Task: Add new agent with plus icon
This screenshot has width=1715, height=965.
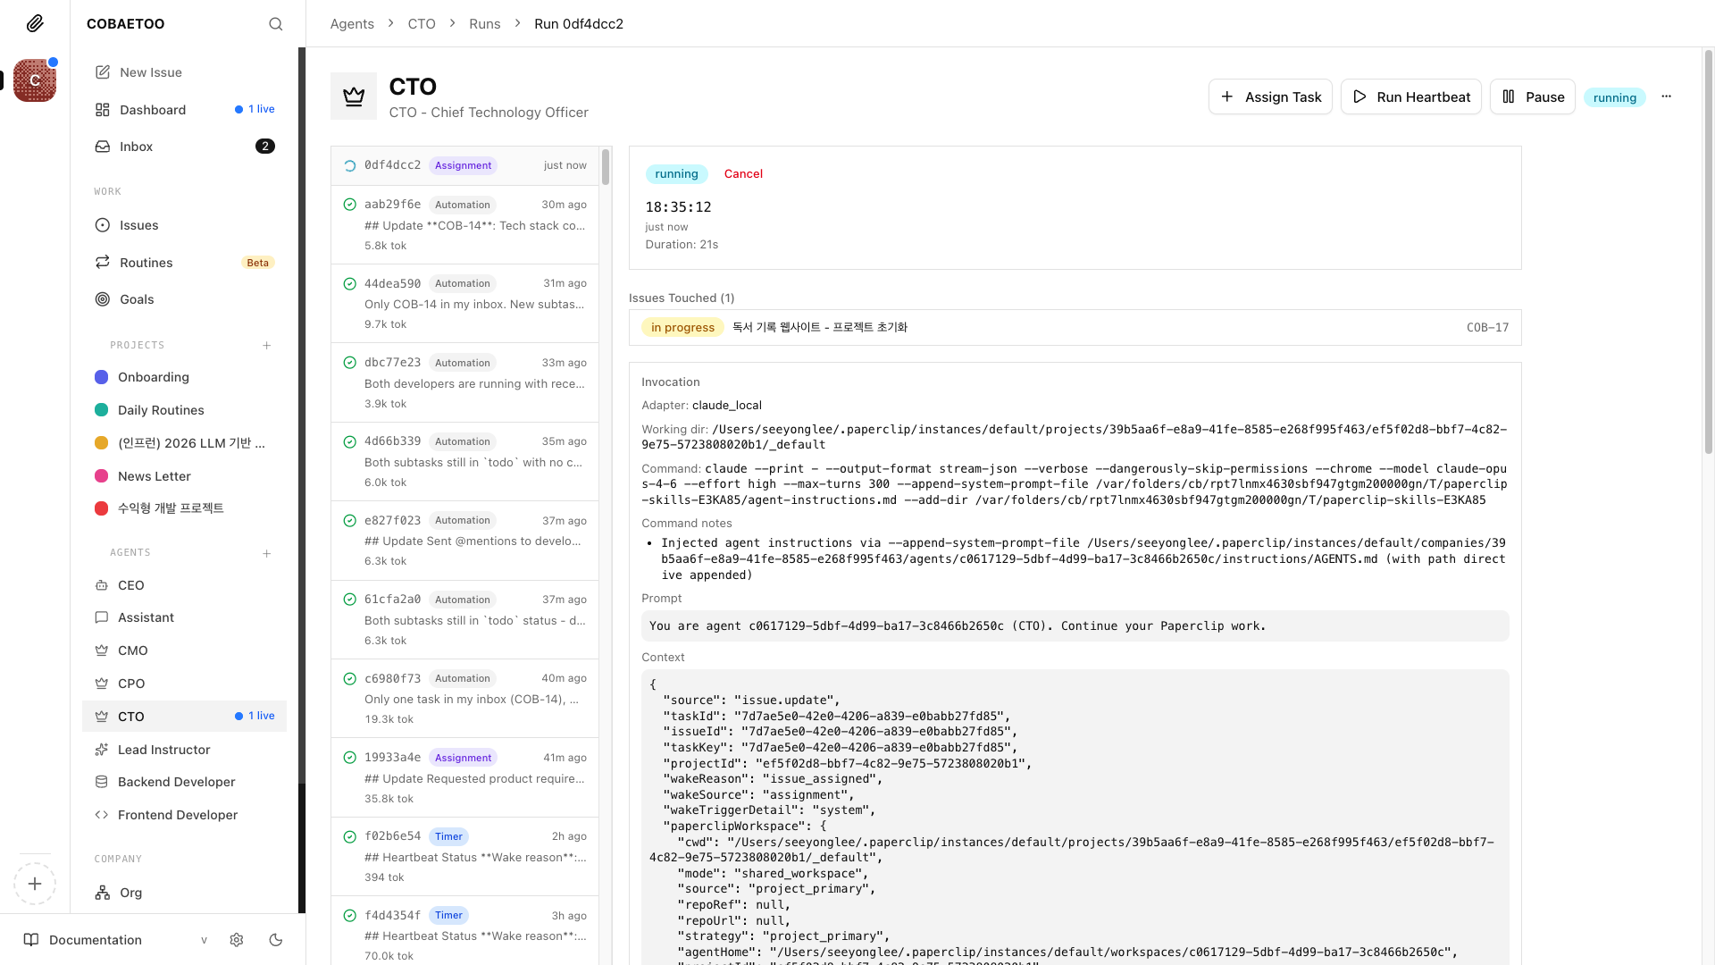Action: (x=266, y=554)
